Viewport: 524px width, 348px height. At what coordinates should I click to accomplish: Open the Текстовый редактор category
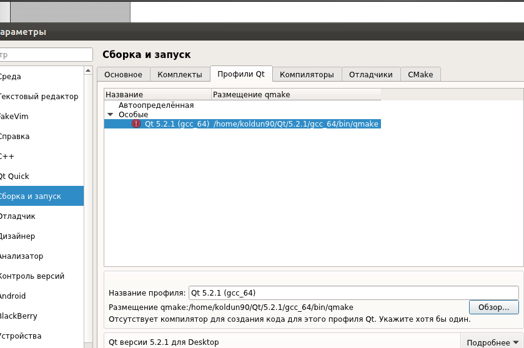click(41, 97)
